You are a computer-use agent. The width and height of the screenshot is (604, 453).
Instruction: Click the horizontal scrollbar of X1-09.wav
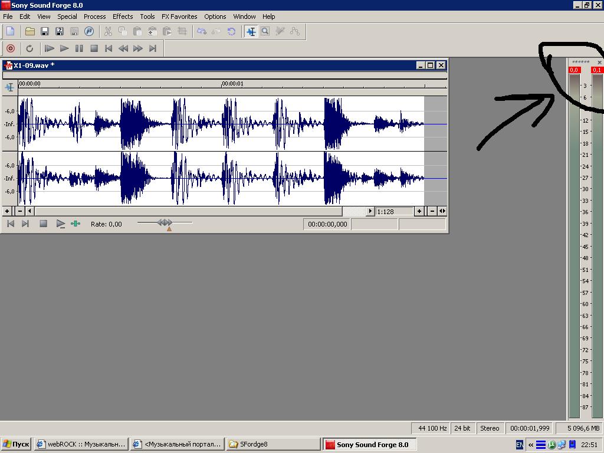[189, 211]
